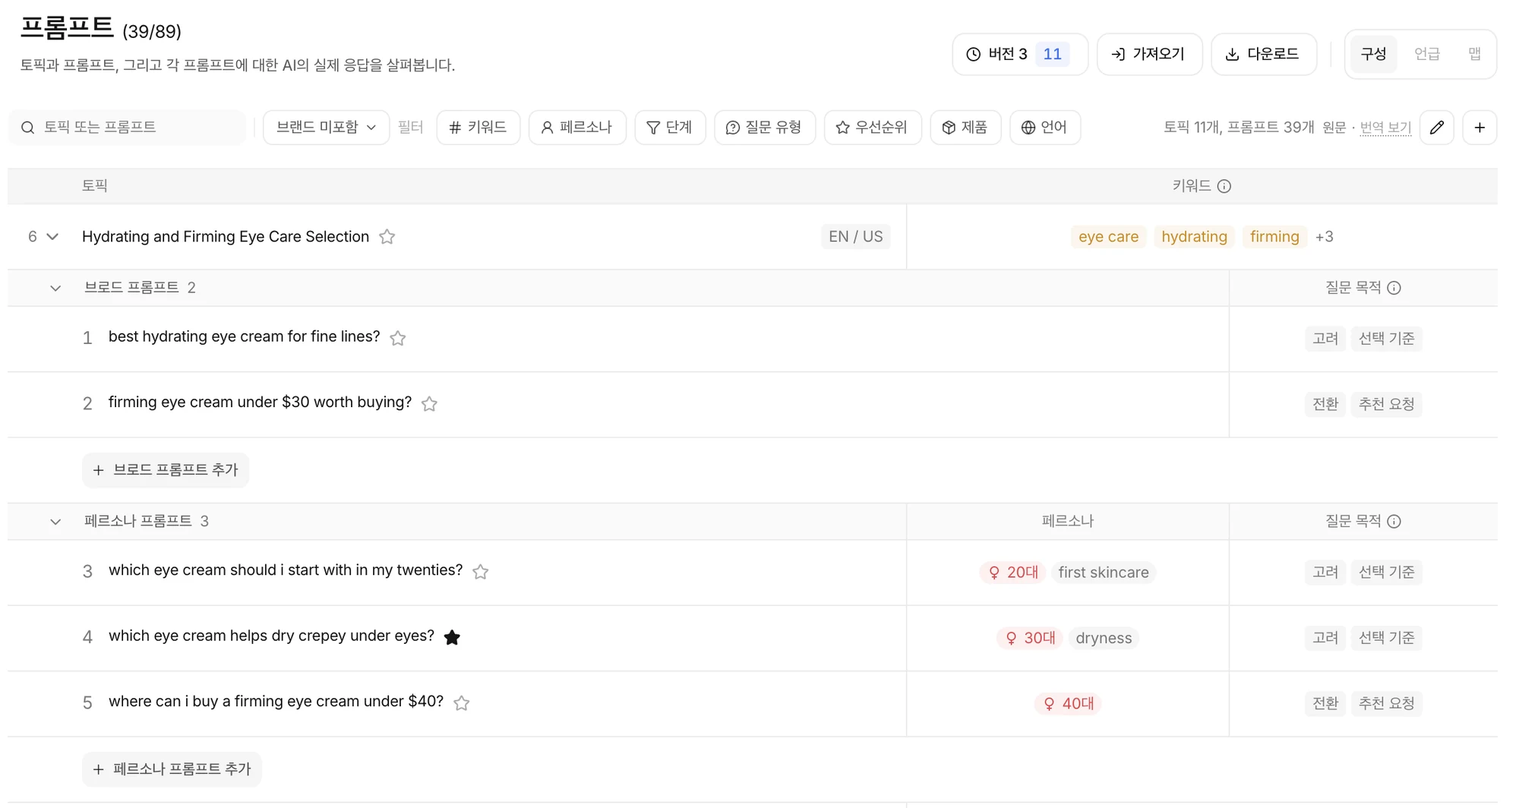This screenshot has height=808, width=1519.
Task: Open the 질문 유형 filter
Action: coord(764,128)
